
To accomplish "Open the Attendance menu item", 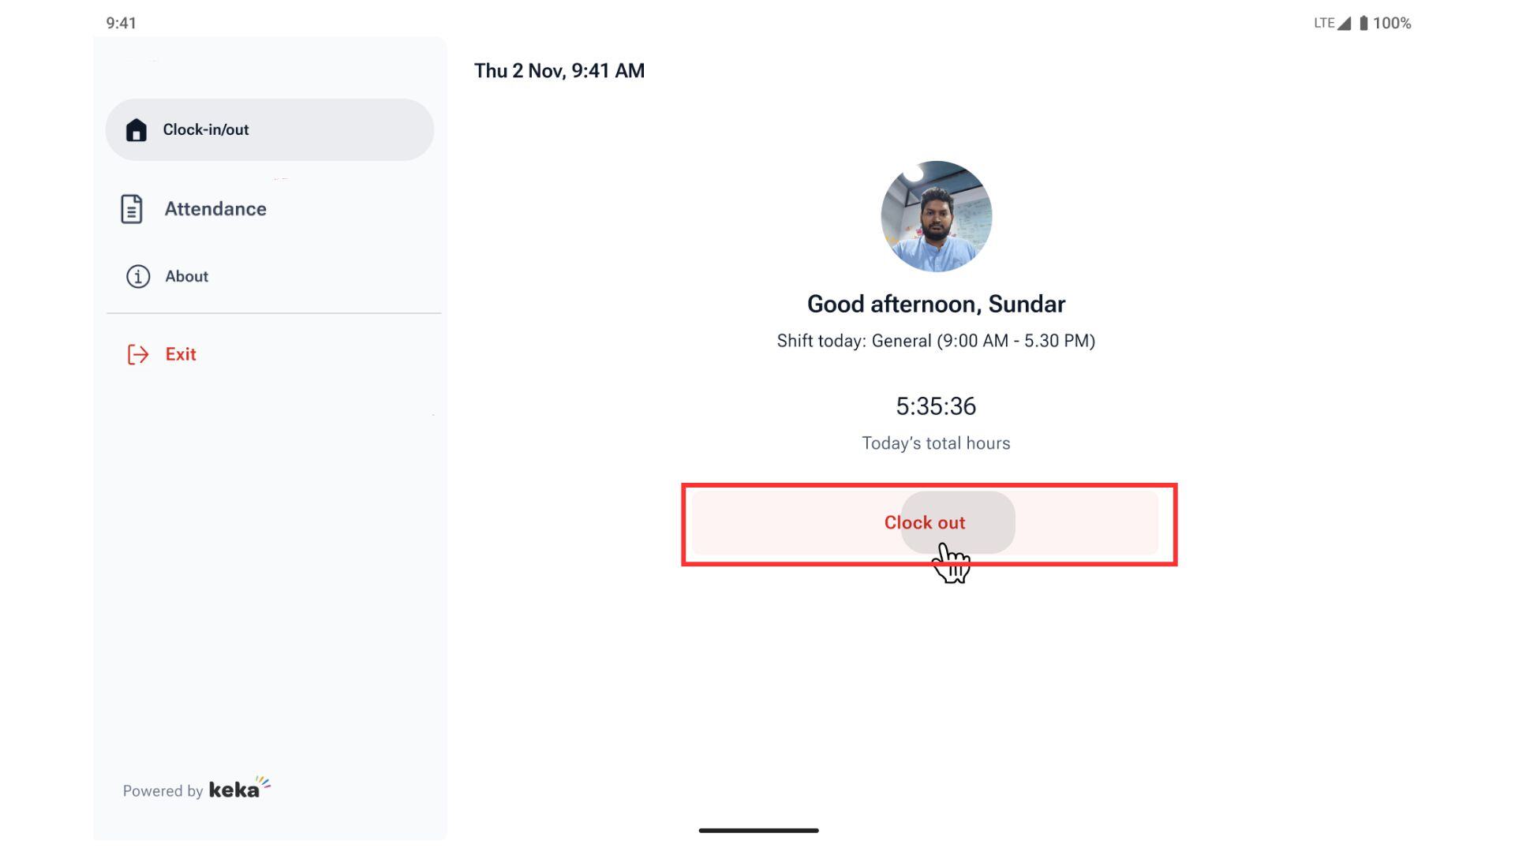I will [x=215, y=209].
